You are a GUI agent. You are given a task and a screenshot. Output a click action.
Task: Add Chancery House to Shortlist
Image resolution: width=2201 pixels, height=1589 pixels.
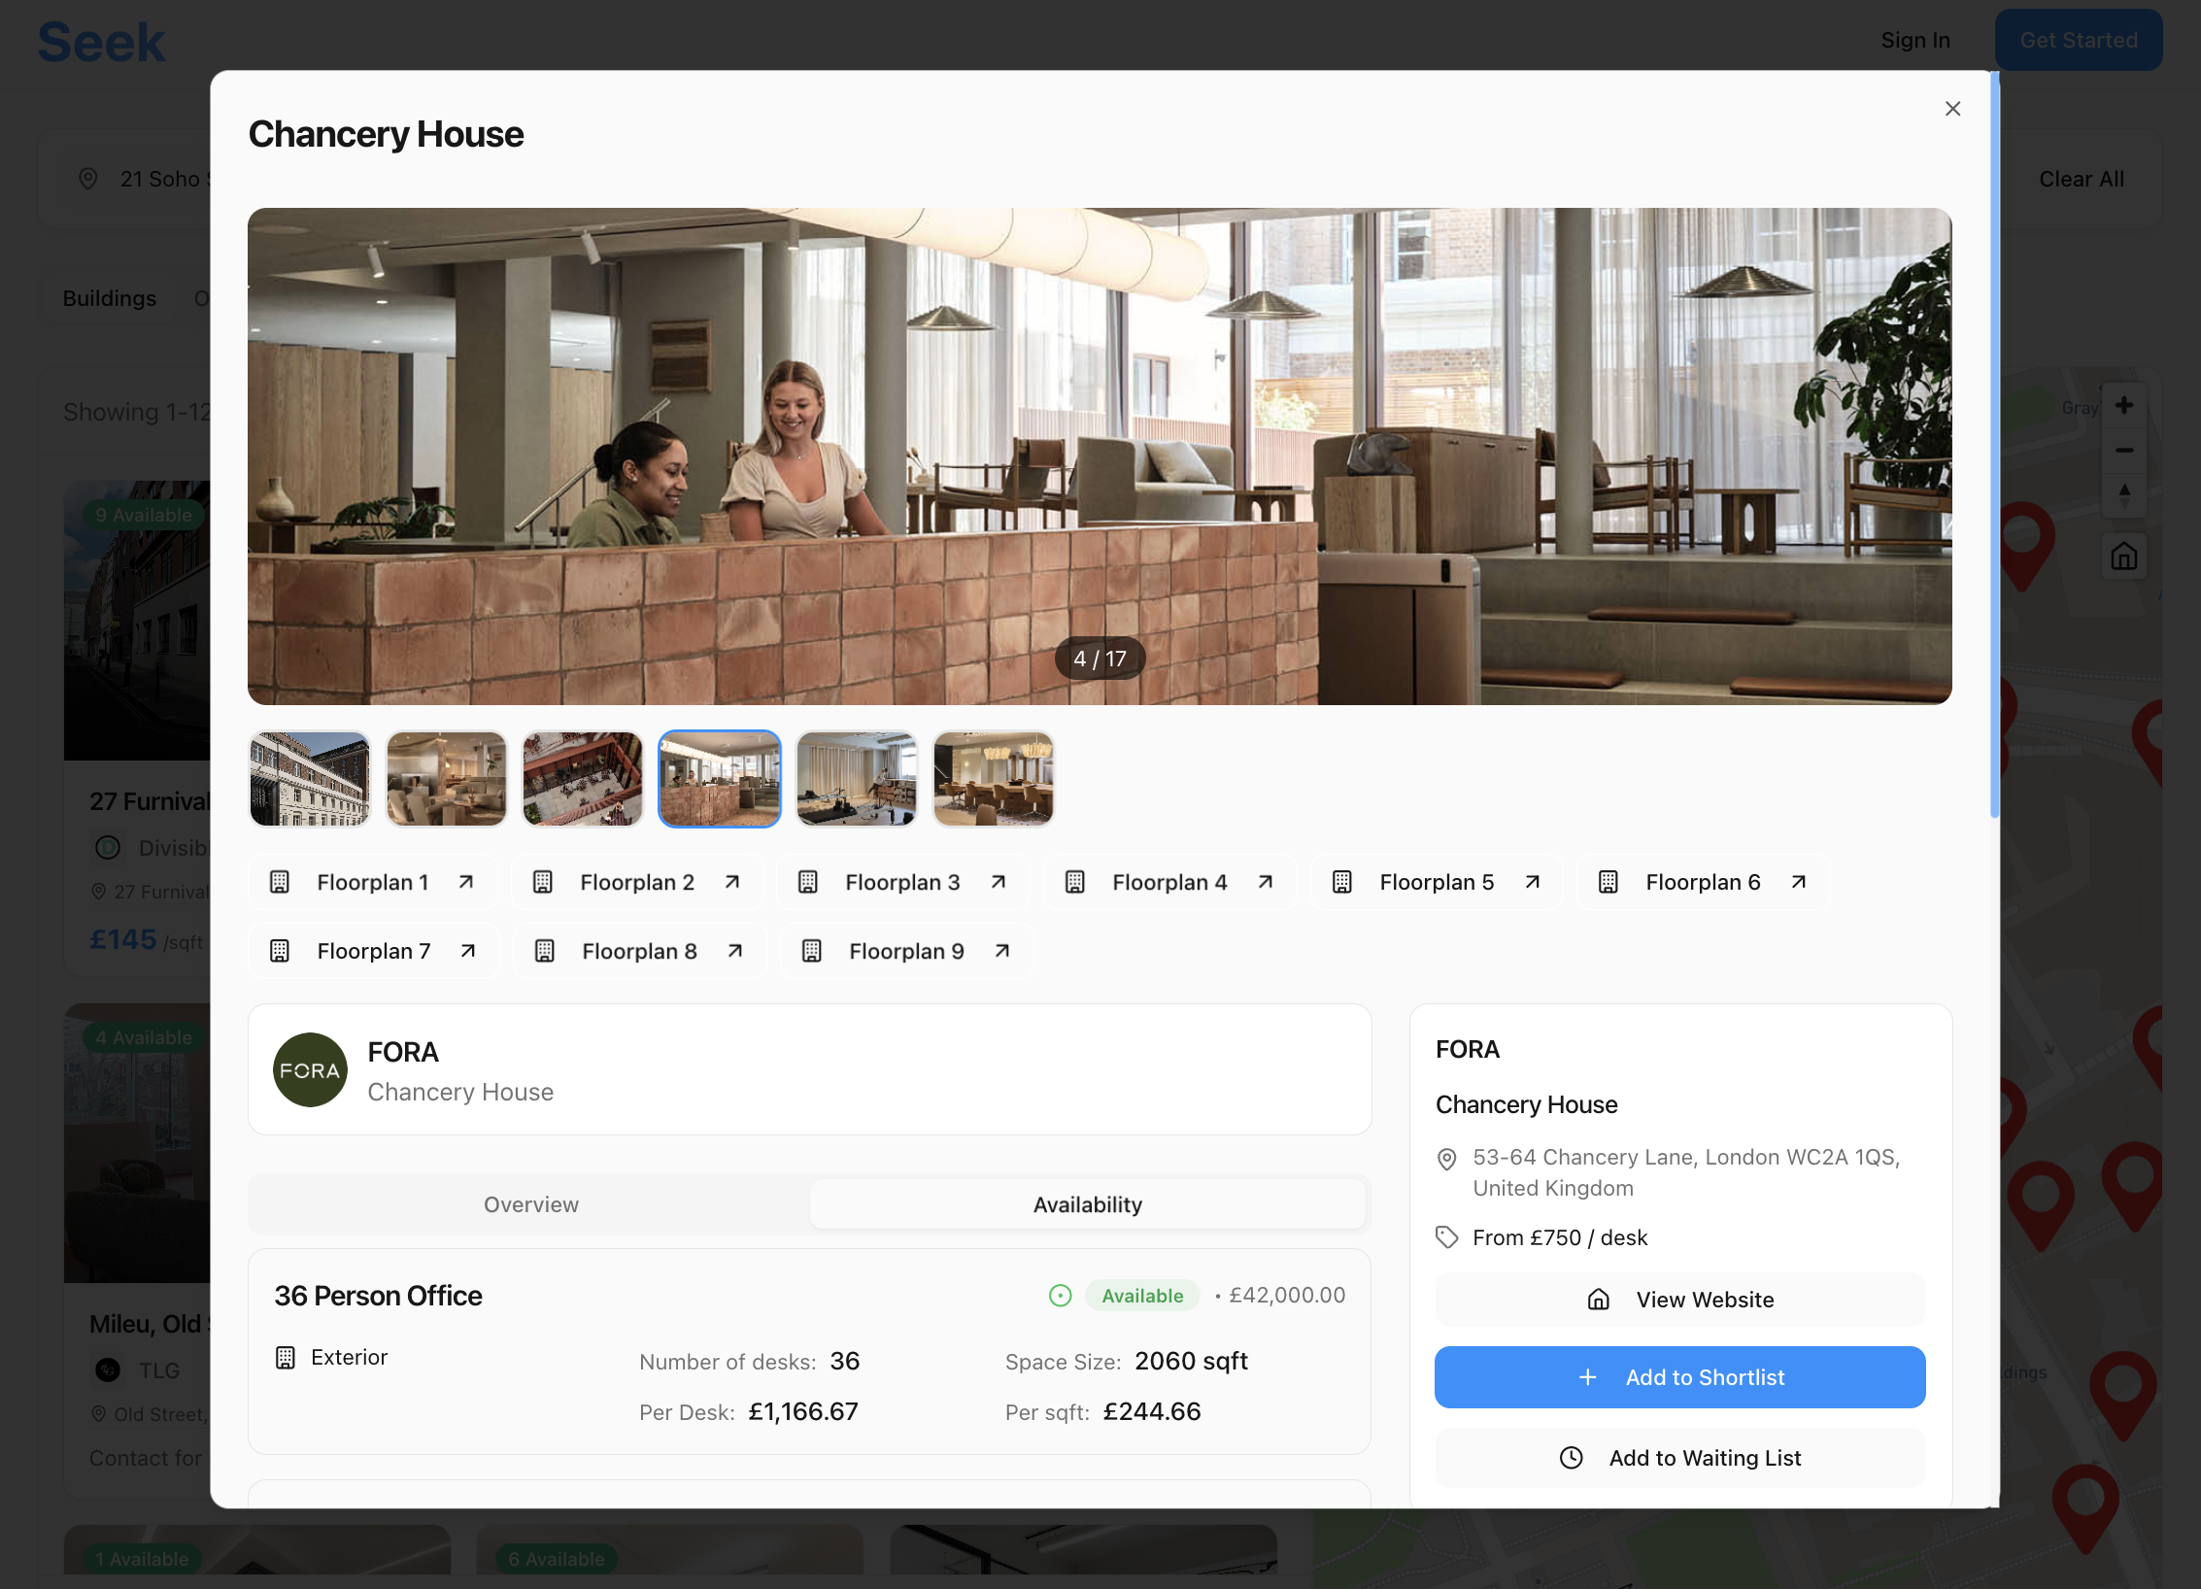click(1680, 1377)
